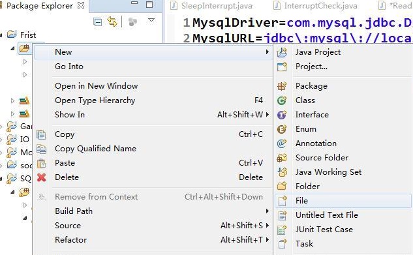
Task: Open the Refactor submenu
Action: [153, 240]
